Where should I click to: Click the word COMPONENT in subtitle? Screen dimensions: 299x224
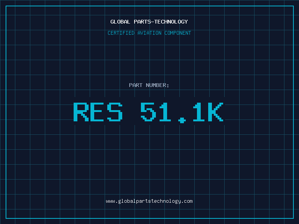pyautogui.click(x=177, y=33)
